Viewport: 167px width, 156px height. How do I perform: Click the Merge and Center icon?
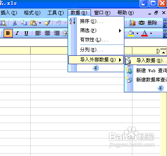point(65,33)
